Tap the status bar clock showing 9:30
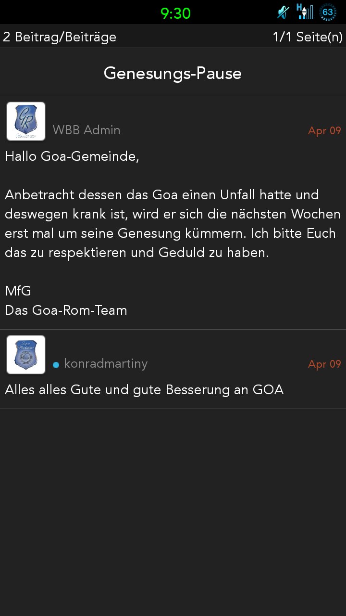The width and height of the screenshot is (346, 616). [x=175, y=13]
